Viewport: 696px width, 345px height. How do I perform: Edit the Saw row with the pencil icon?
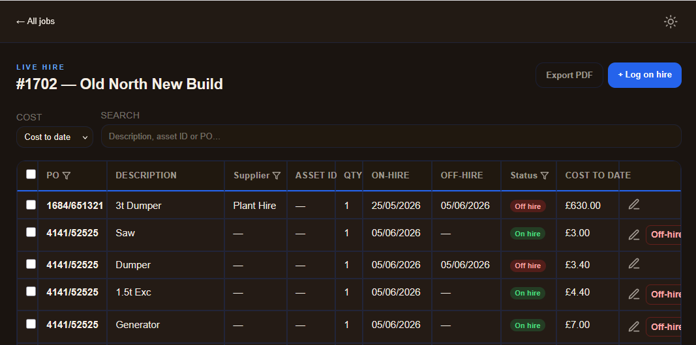coord(634,235)
